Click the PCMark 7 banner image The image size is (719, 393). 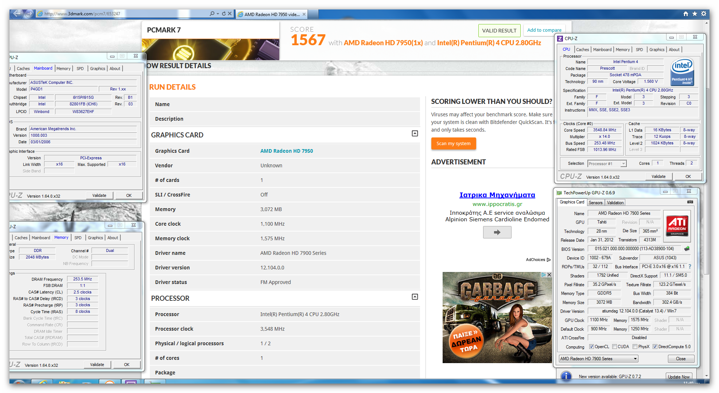click(x=210, y=50)
